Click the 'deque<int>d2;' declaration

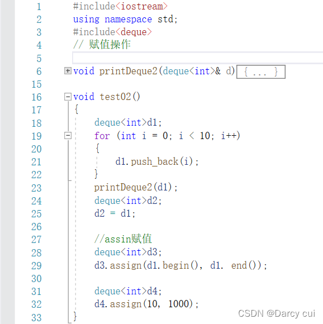[128, 201]
